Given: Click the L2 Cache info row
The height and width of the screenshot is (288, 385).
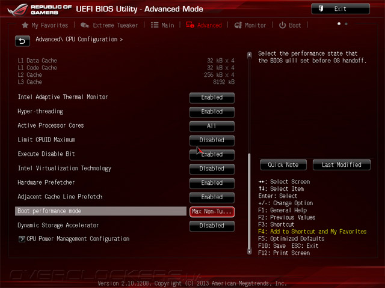Looking at the screenshot, I should (126, 75).
